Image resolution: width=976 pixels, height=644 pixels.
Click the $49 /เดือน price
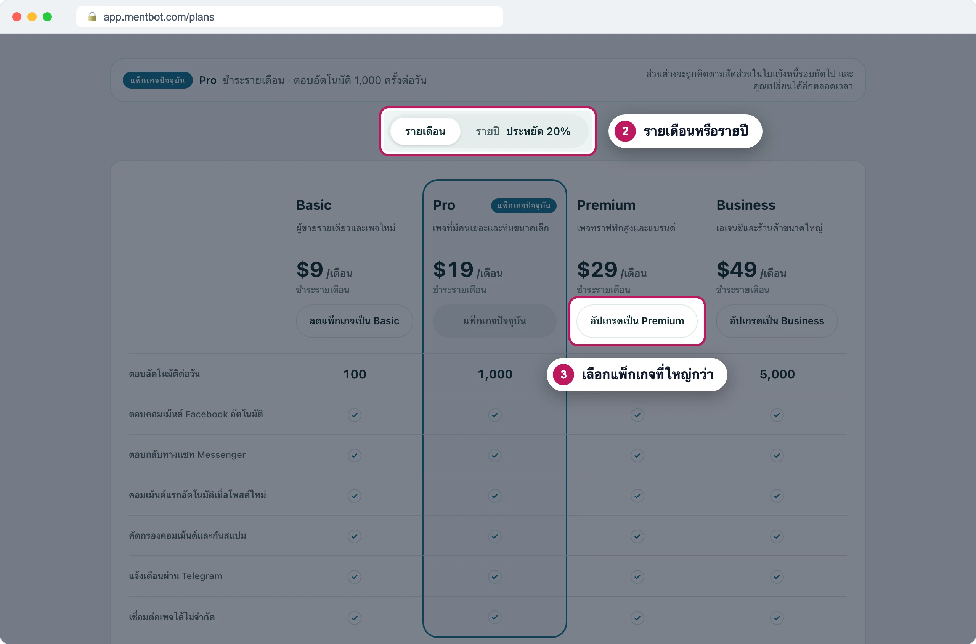tap(751, 270)
